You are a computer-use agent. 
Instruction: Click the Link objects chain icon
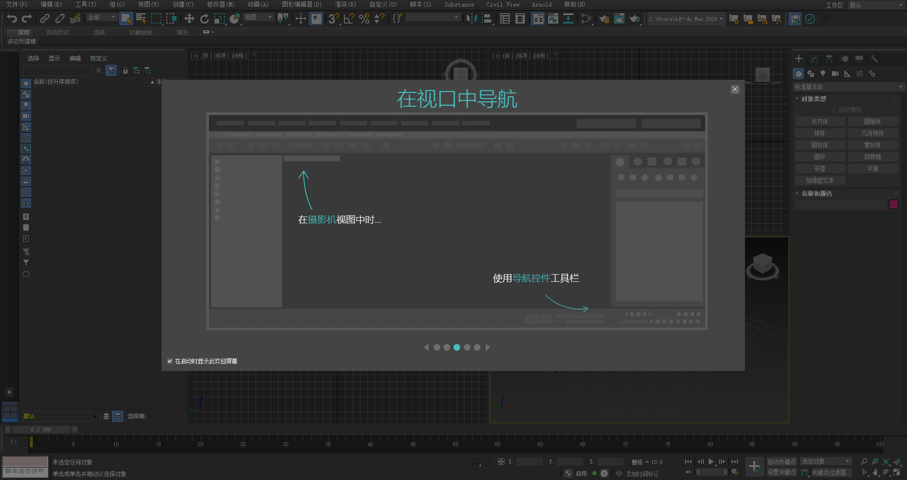coord(44,19)
